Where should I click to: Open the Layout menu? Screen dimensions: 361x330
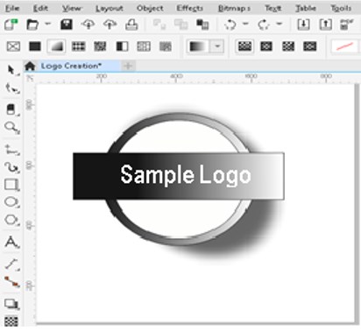point(110,9)
